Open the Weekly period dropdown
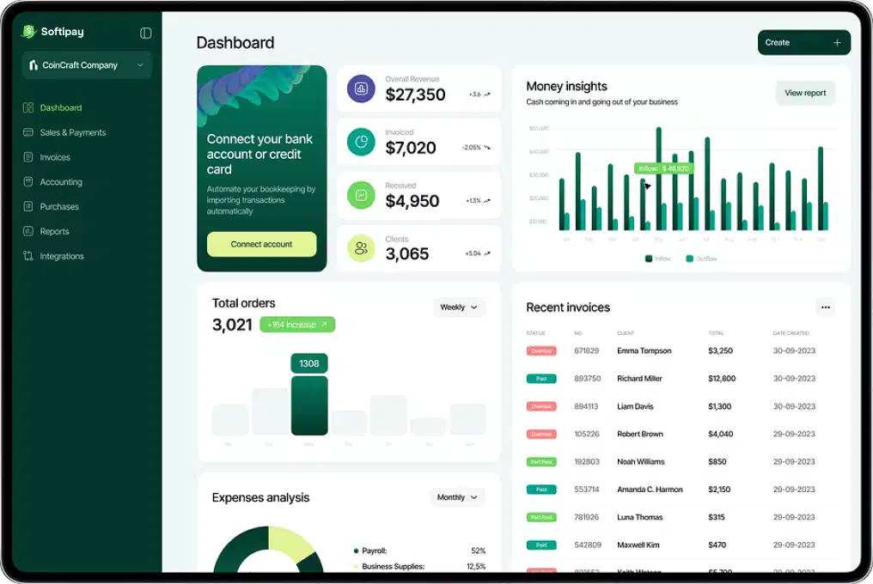Screen dimensions: 873x584 tap(459, 307)
